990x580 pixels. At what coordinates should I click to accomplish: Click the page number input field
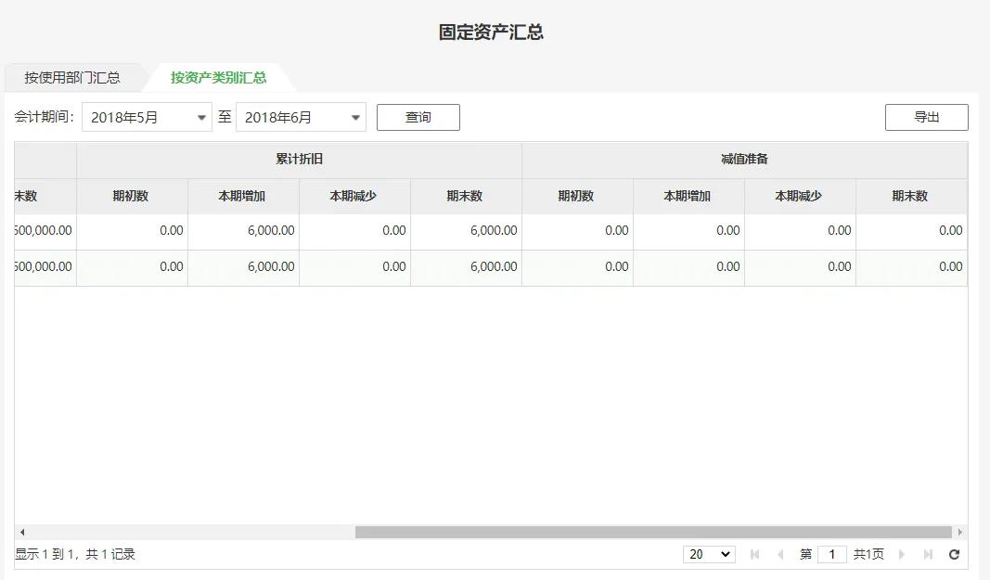[832, 554]
